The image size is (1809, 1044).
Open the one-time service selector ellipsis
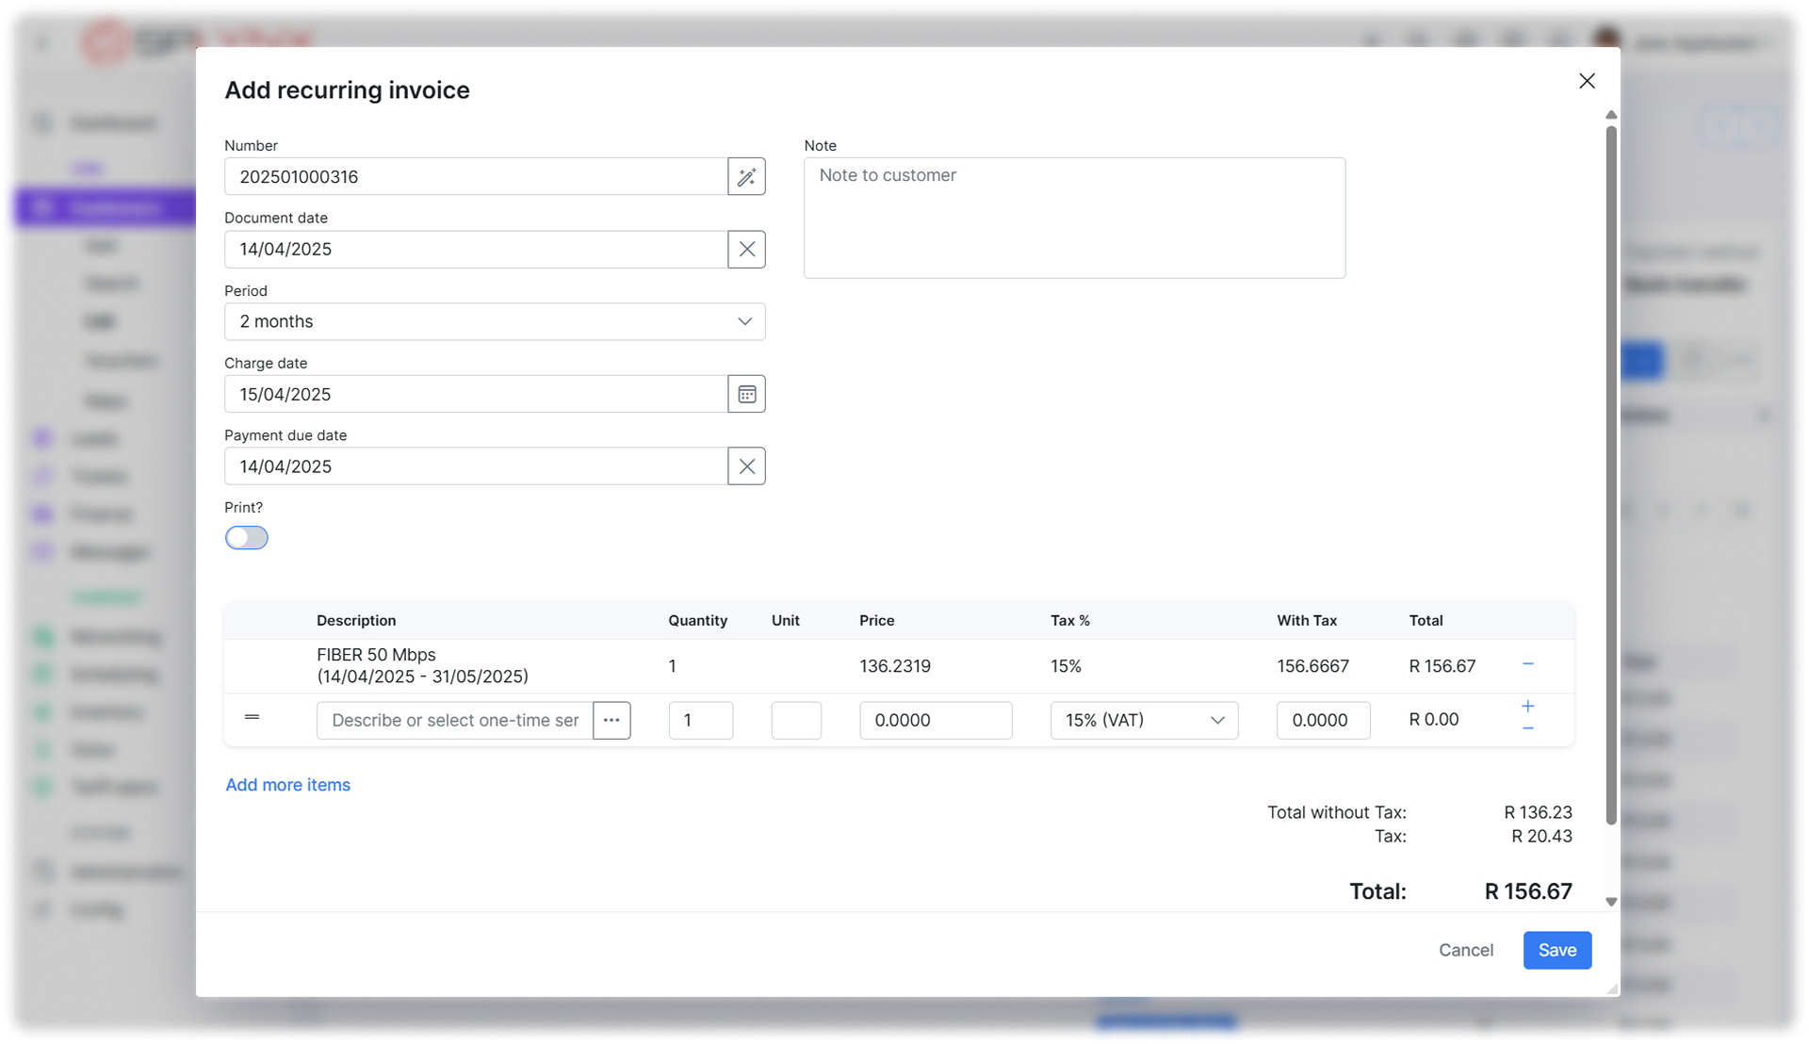[x=611, y=721]
